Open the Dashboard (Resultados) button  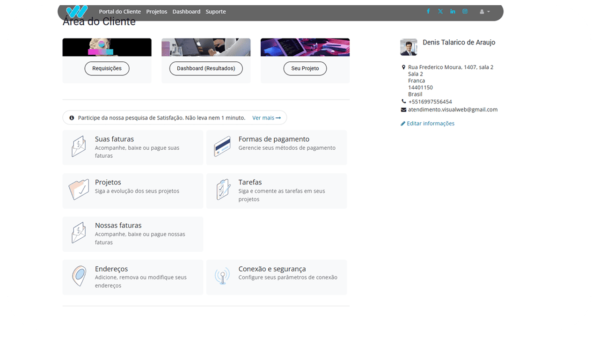point(206,68)
